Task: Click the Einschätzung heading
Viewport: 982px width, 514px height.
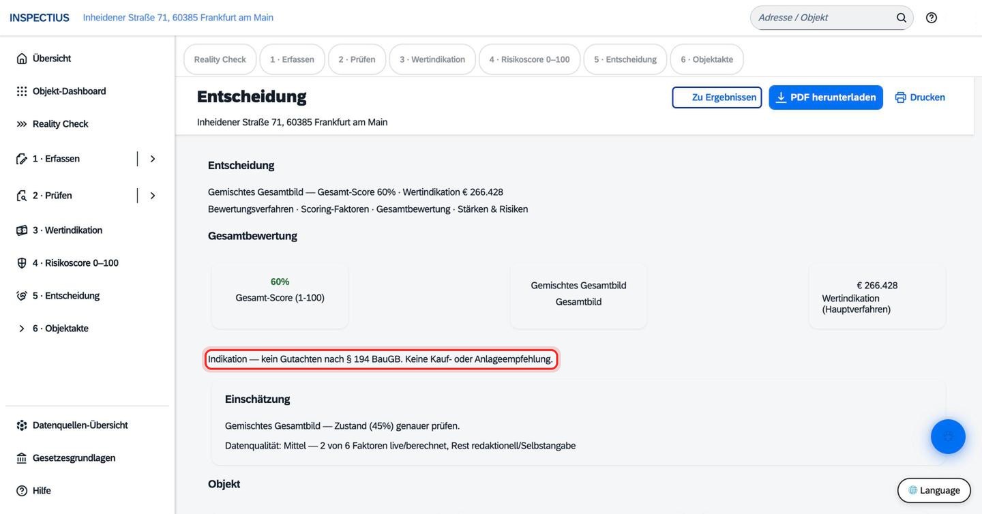Action: (258, 399)
